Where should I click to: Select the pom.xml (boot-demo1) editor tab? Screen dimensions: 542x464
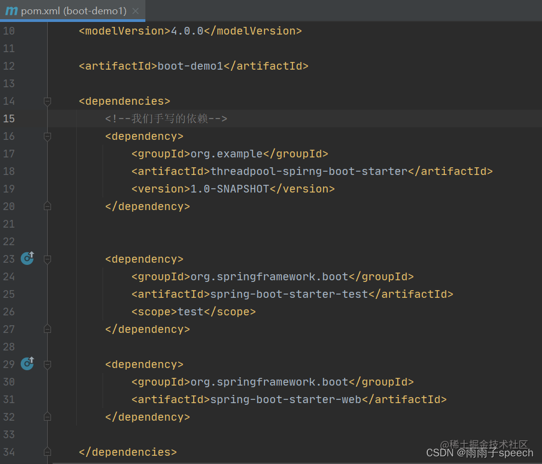coord(72,11)
